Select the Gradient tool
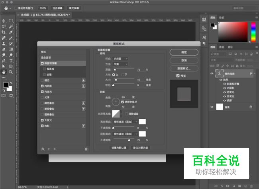The width and height of the screenshot is (259, 189). (11, 49)
